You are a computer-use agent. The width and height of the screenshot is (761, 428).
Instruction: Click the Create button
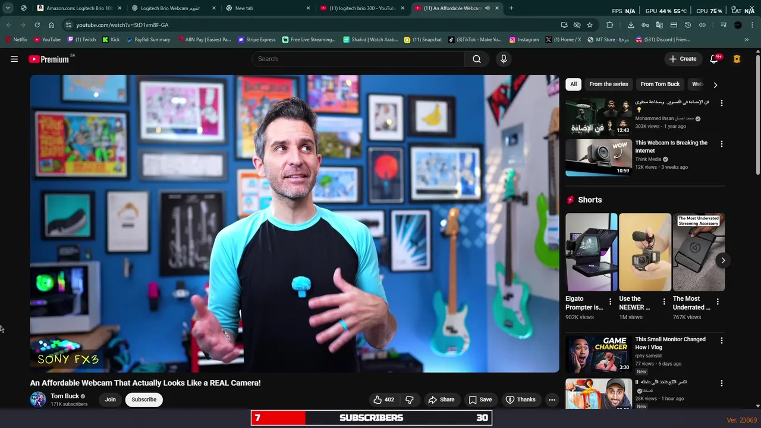[683, 59]
